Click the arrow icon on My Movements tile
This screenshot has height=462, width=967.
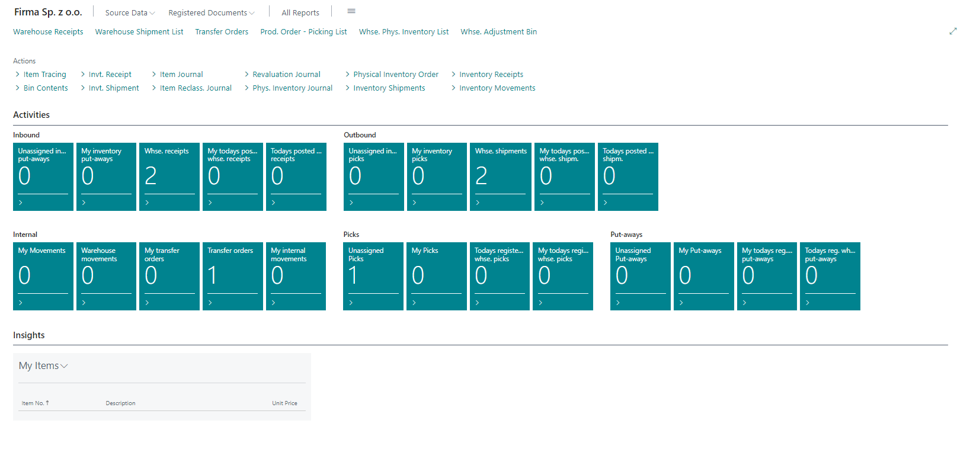point(21,303)
